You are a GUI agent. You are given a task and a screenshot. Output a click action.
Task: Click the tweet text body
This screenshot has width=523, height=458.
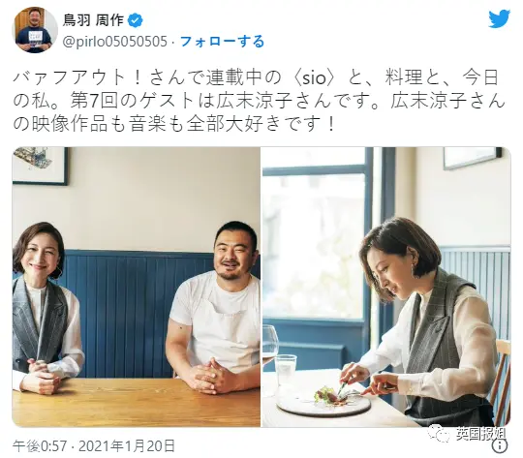pos(259,101)
